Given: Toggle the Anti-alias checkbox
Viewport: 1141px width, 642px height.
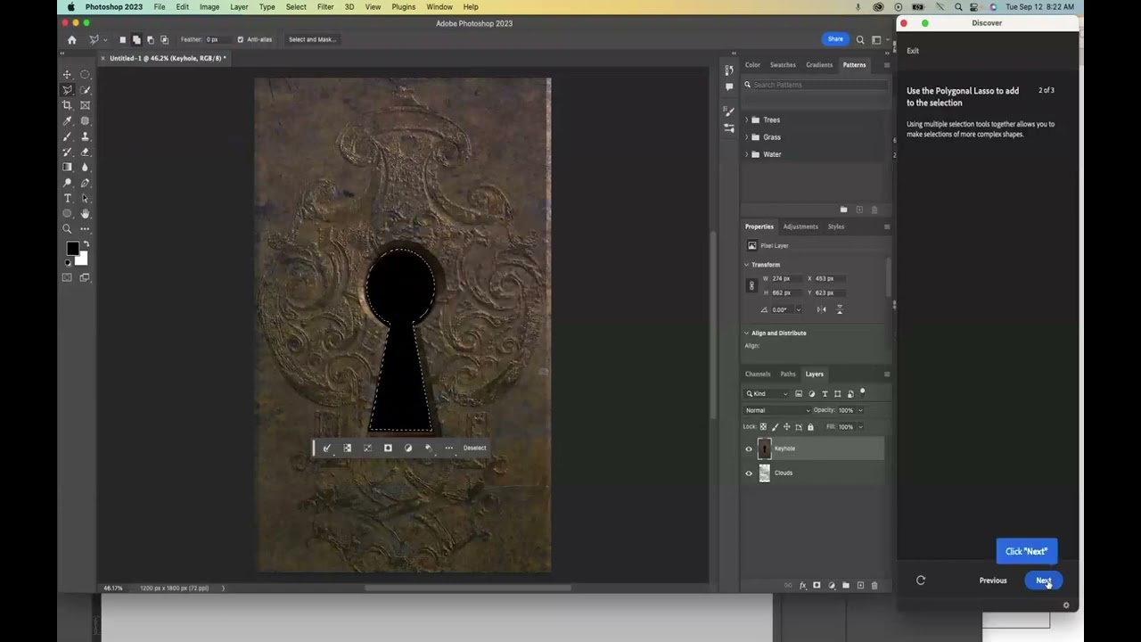Looking at the screenshot, I should pos(241,39).
